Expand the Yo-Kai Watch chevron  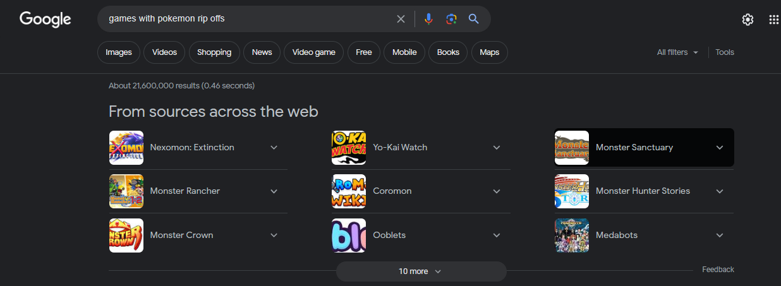pos(497,148)
